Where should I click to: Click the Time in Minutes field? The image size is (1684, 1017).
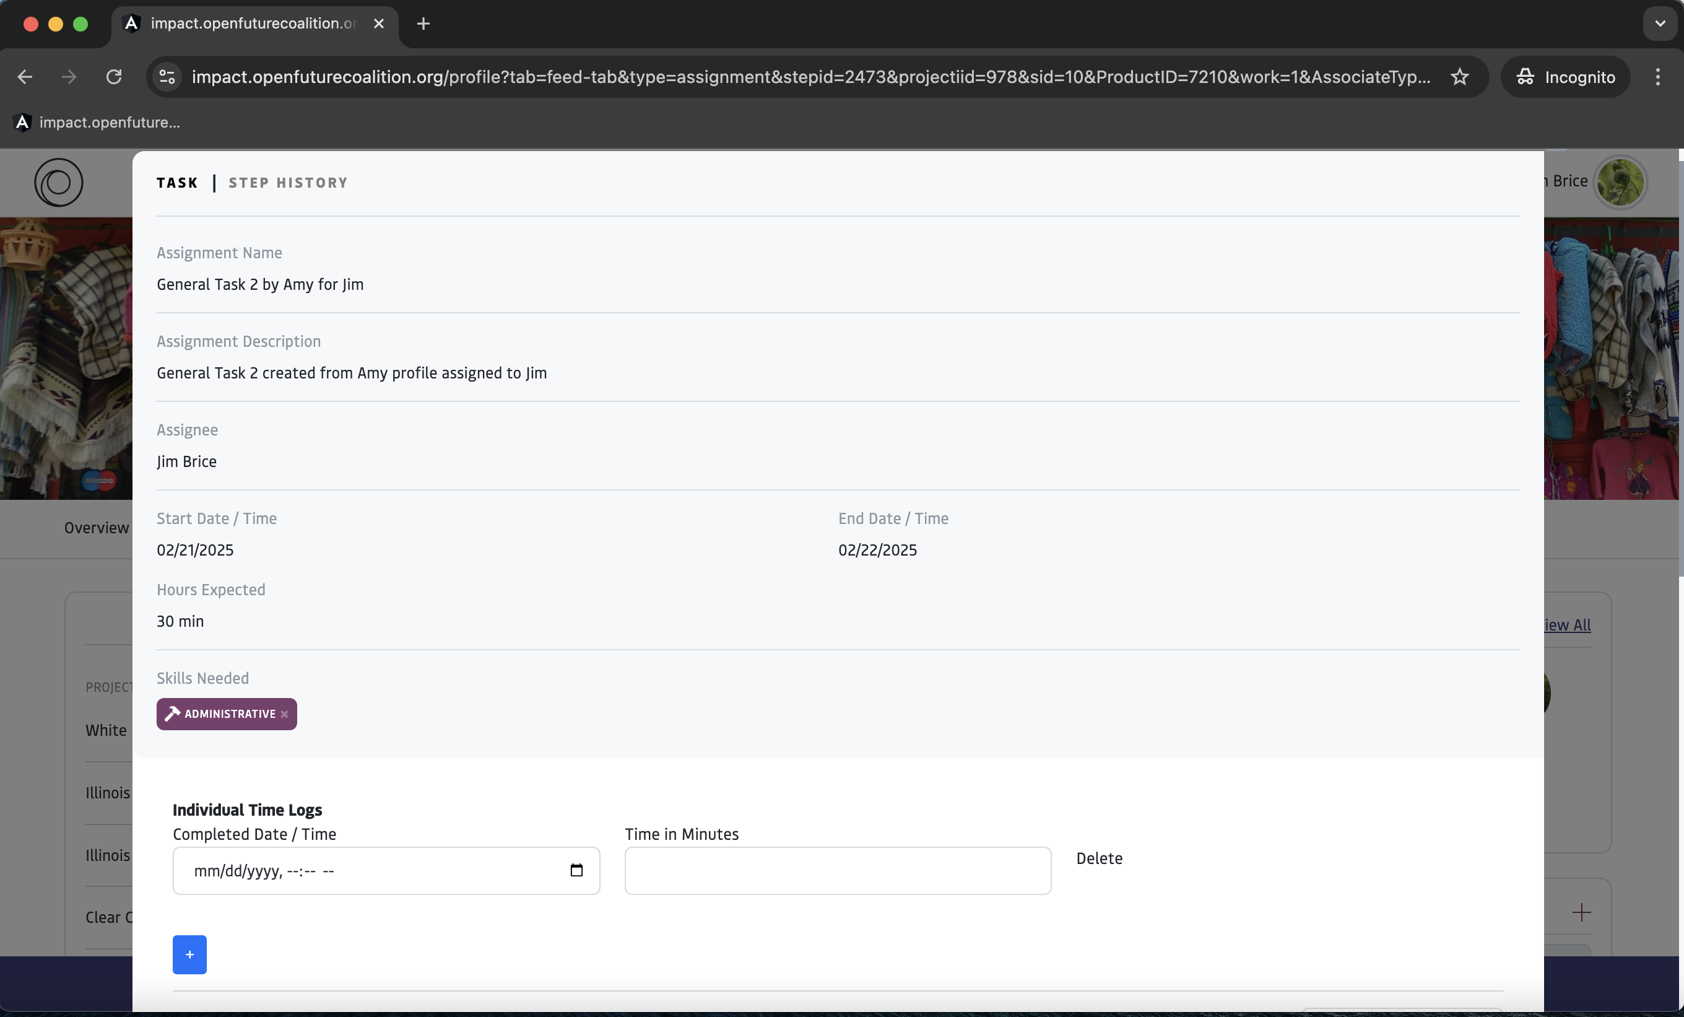tap(837, 870)
